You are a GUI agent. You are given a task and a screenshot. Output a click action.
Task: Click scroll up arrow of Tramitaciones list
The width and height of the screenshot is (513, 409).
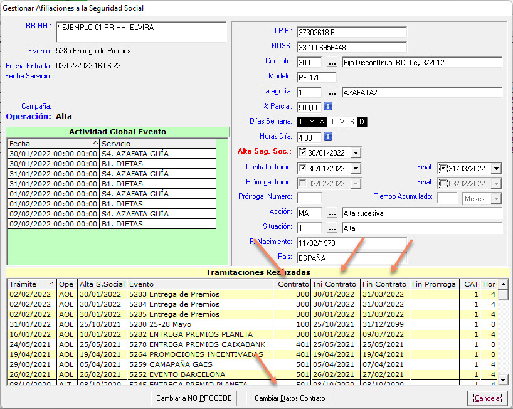(x=503, y=284)
